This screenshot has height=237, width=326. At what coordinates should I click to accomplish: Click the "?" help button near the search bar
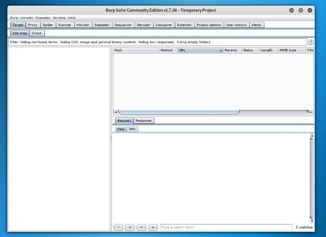coord(118,227)
